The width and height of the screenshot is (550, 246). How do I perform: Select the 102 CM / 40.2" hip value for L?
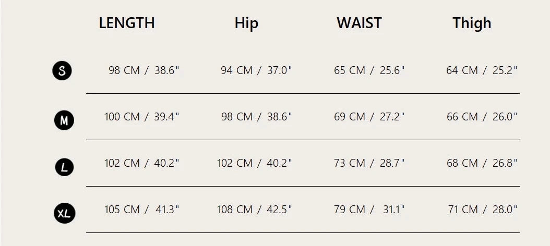point(254,163)
